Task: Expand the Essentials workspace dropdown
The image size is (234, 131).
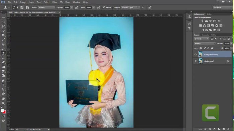Action: [x=222, y=8]
